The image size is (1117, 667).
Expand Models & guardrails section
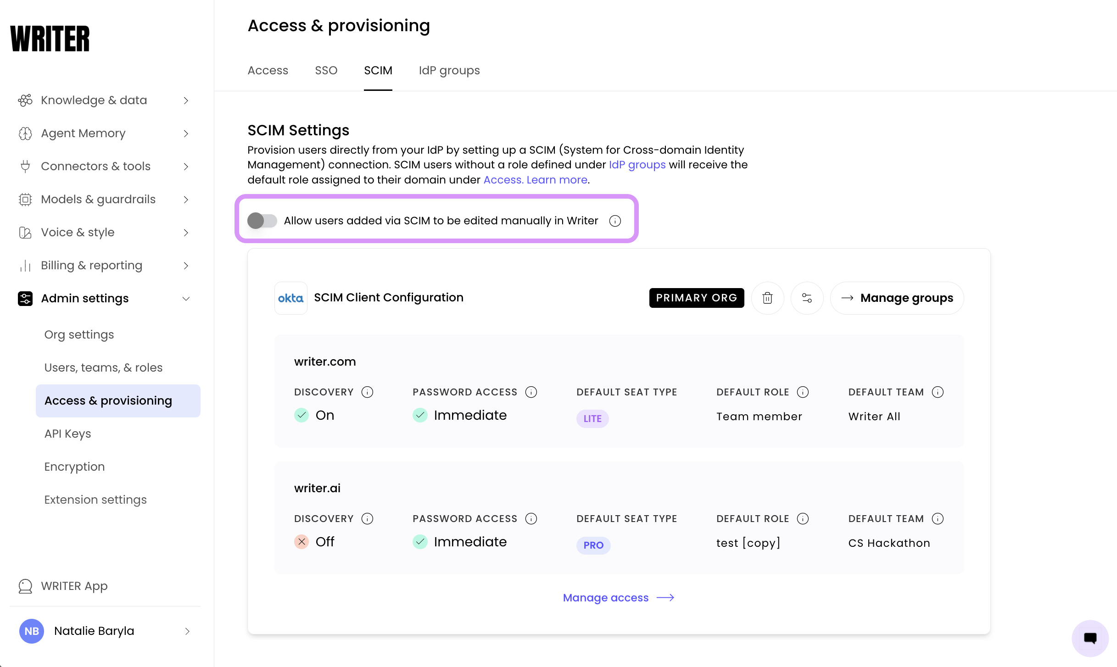click(x=105, y=200)
